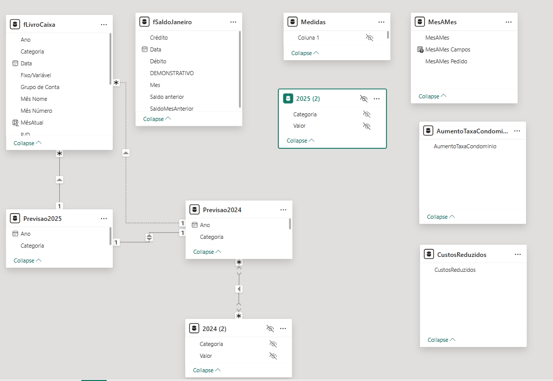This screenshot has width=553, height=381.
Task: Select the Fixo/Variável field
Action: tap(36, 75)
